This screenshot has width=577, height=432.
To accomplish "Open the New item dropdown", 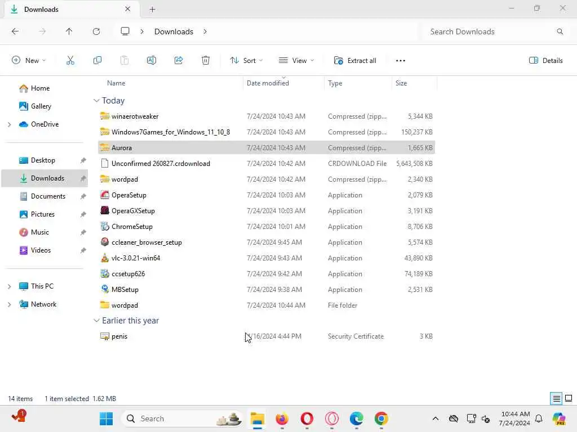I will pyautogui.click(x=29, y=61).
